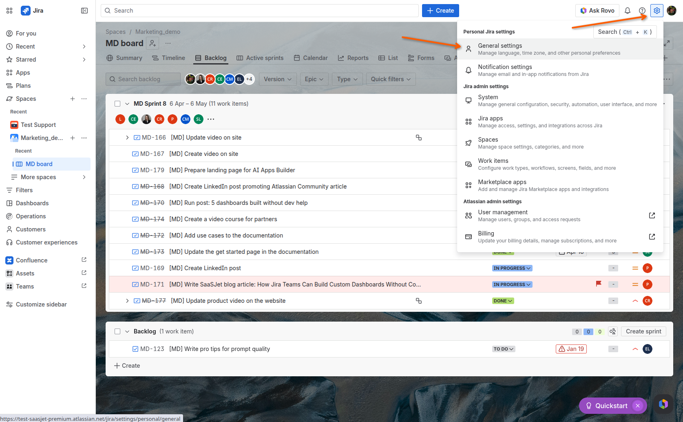Click the add people icon beside MD board
Viewport: 683px width, 422px height.
(153, 43)
